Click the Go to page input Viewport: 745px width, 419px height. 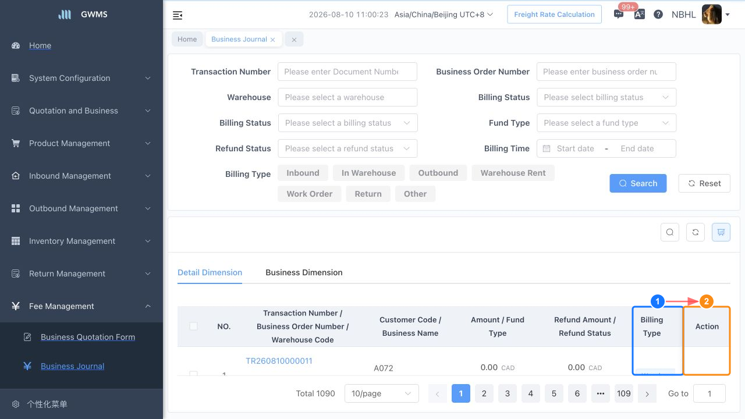(x=709, y=393)
